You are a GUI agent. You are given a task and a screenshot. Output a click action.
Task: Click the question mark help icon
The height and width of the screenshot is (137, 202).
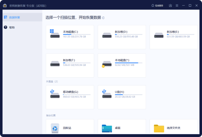[5, 27]
